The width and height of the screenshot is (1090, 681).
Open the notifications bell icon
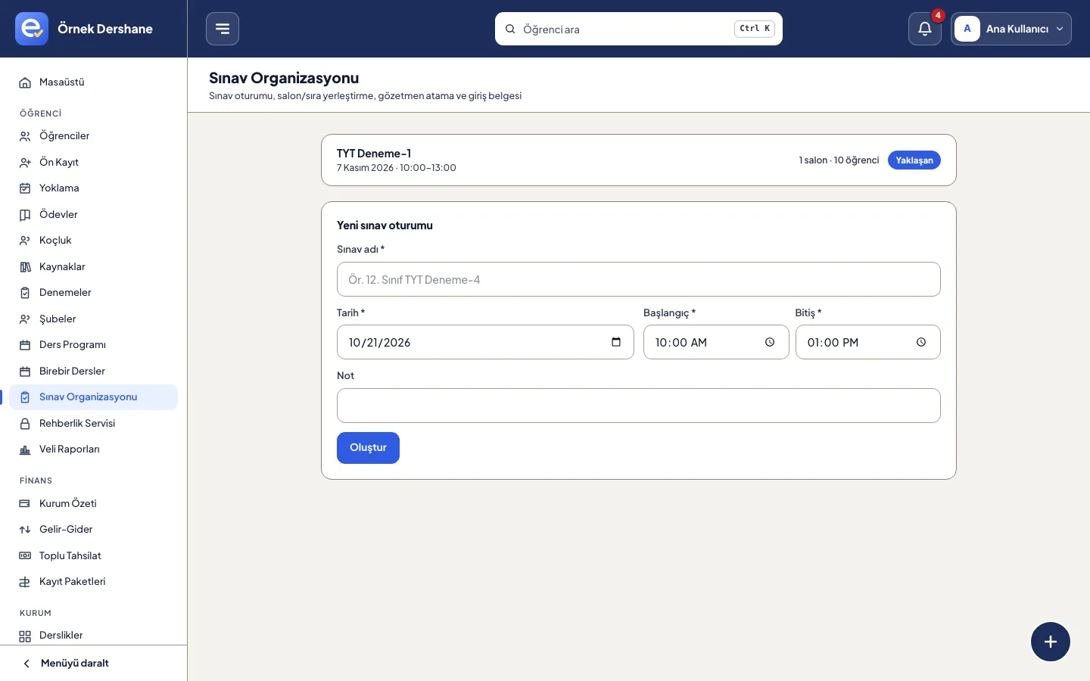(924, 29)
